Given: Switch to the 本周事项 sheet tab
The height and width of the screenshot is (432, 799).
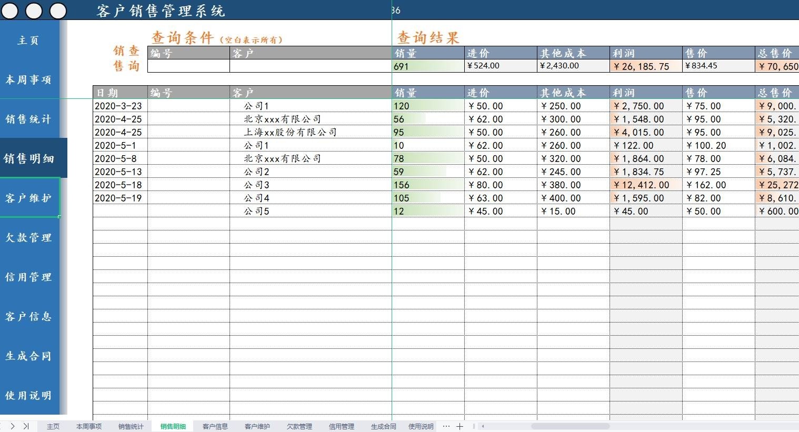Looking at the screenshot, I should (89, 426).
